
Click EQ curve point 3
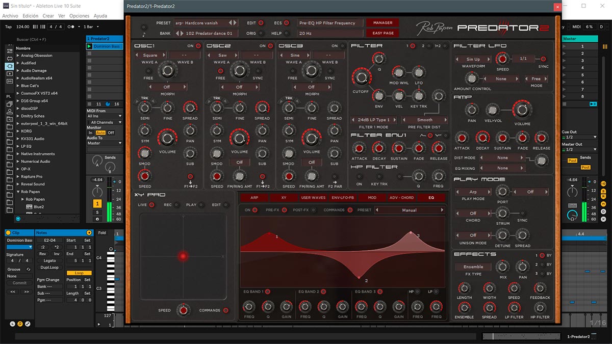[x=411, y=233]
